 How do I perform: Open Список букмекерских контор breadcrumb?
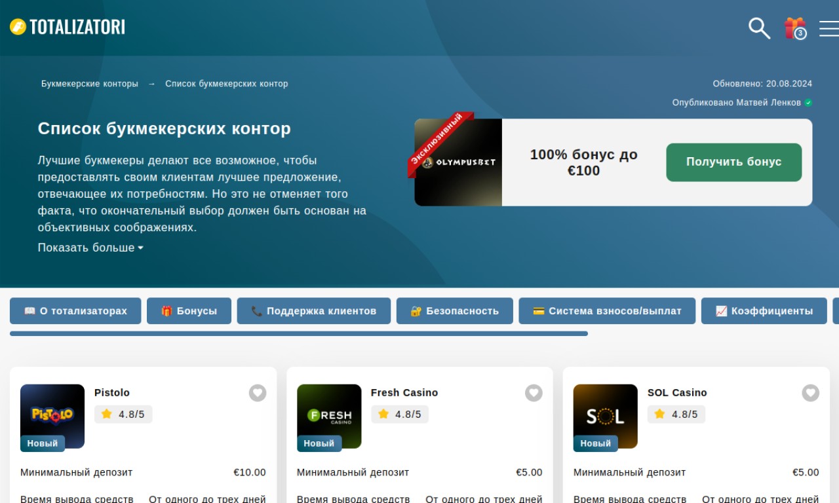pyautogui.click(x=227, y=84)
